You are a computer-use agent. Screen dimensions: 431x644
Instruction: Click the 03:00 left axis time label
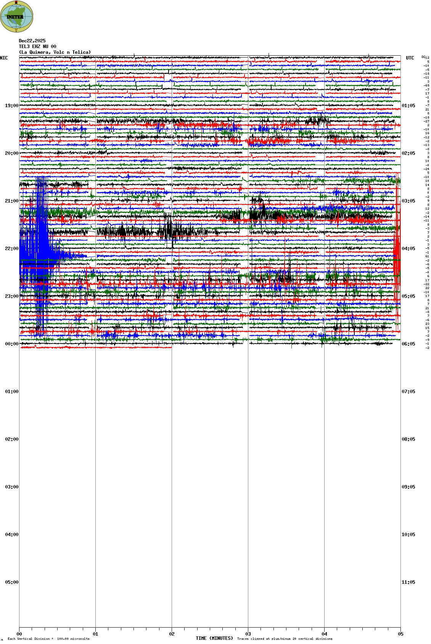[x=11, y=487]
